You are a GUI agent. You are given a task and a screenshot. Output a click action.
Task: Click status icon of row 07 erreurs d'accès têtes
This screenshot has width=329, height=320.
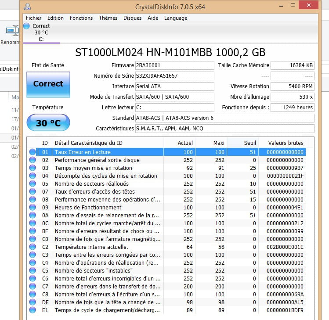33,191
